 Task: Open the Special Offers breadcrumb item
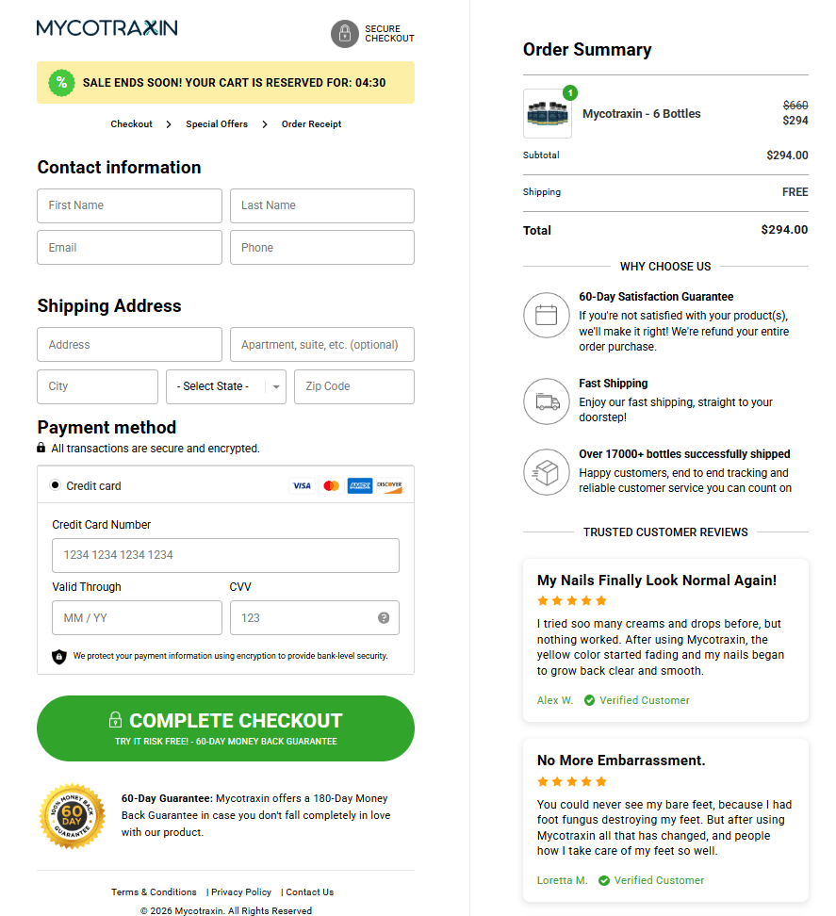point(215,123)
